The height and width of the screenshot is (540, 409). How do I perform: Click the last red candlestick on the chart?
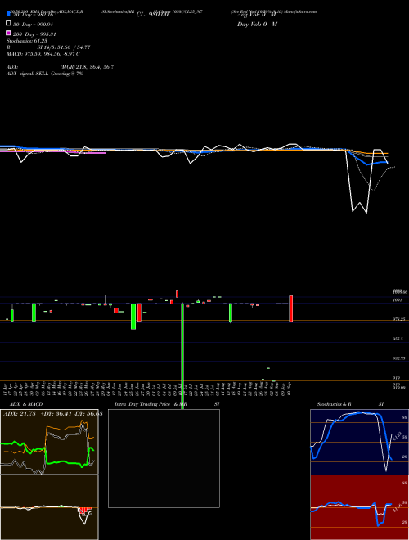(x=290, y=308)
